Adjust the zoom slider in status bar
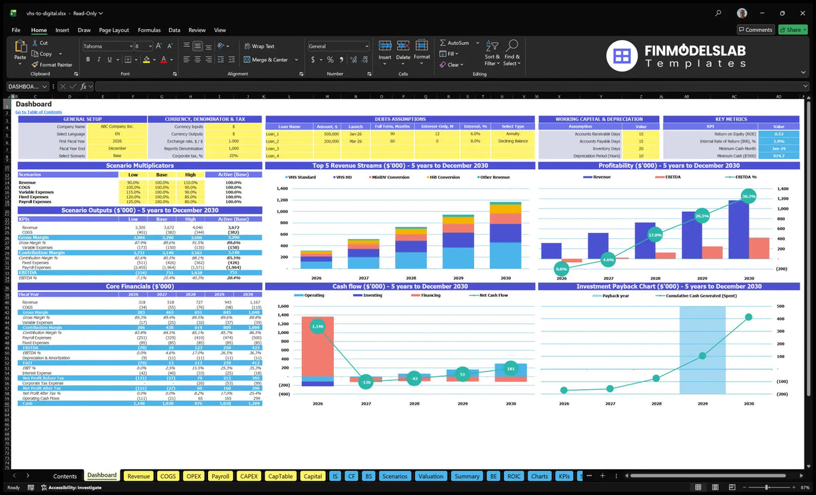 [x=766, y=488]
